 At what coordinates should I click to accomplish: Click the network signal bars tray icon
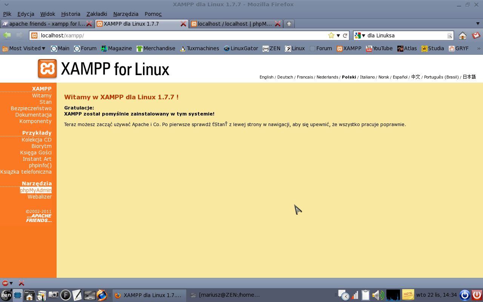(355, 295)
